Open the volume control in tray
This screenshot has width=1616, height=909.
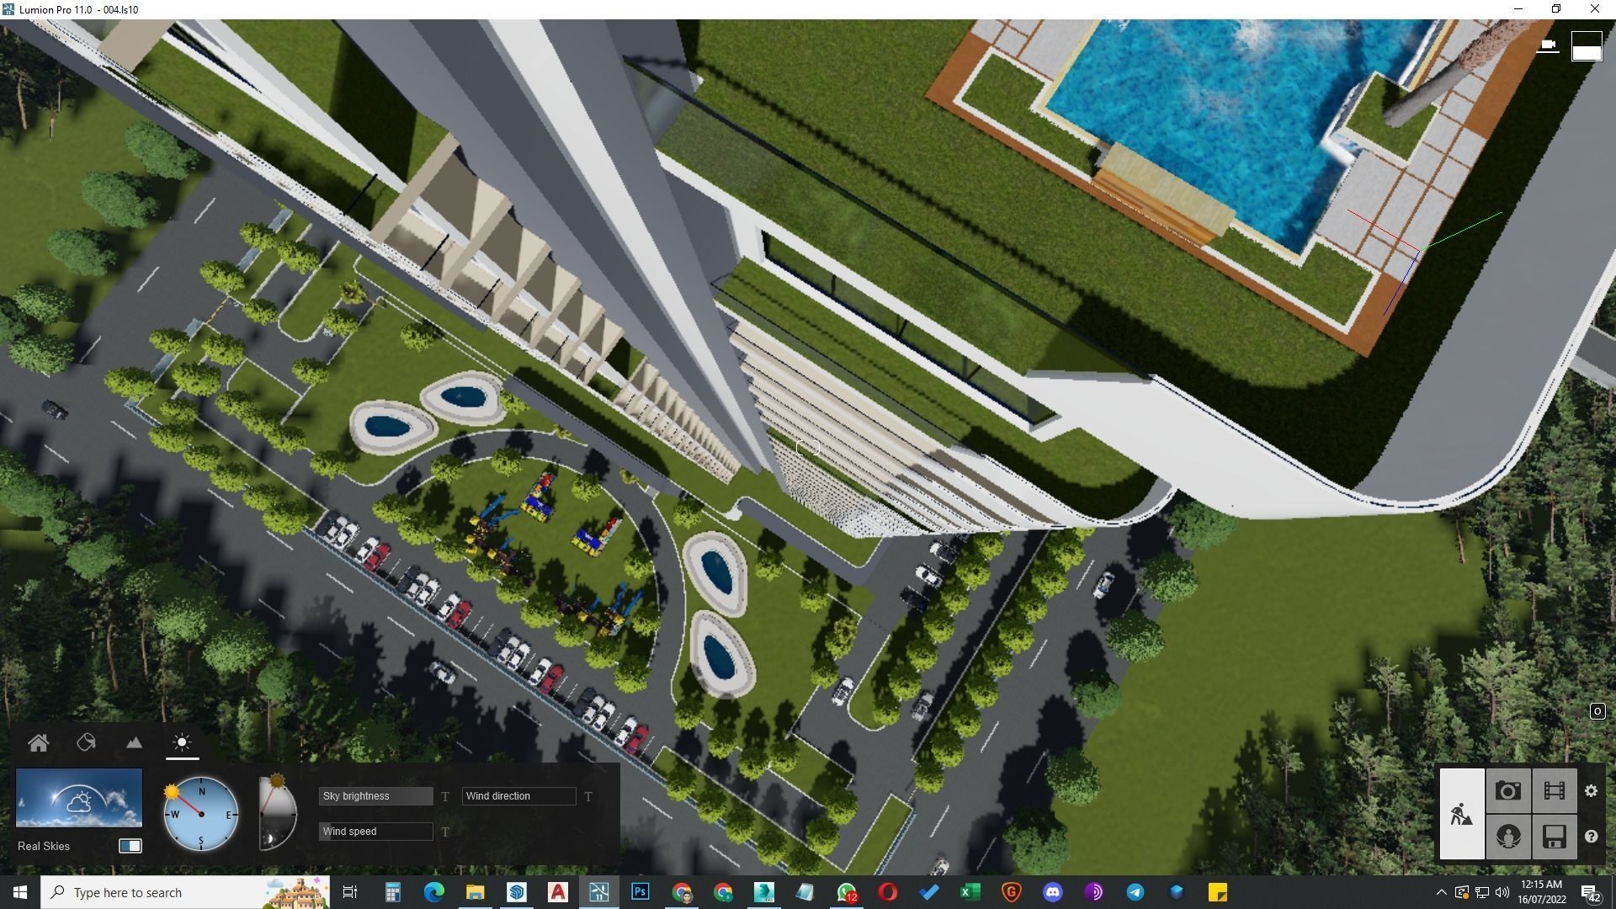tap(1502, 892)
